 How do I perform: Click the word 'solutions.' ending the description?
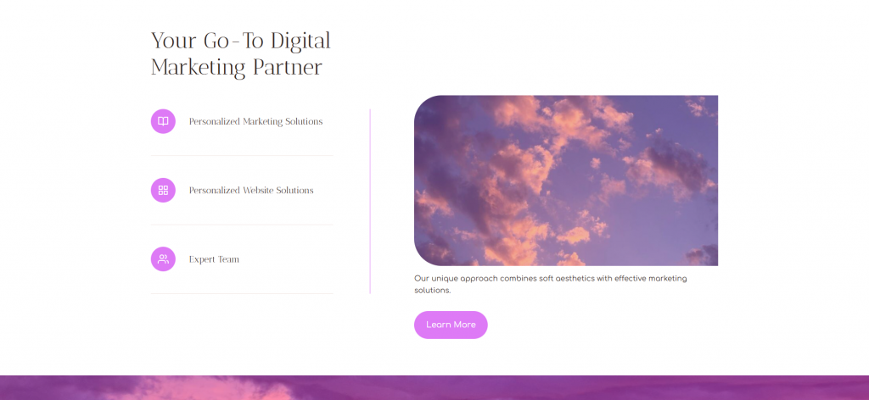tap(432, 291)
